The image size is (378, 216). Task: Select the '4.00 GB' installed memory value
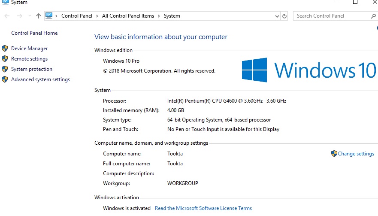[175, 110]
